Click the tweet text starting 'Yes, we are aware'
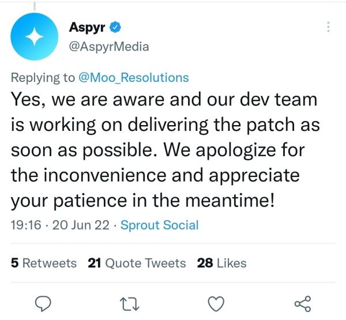This screenshot has height=320, width=346. (x=165, y=150)
